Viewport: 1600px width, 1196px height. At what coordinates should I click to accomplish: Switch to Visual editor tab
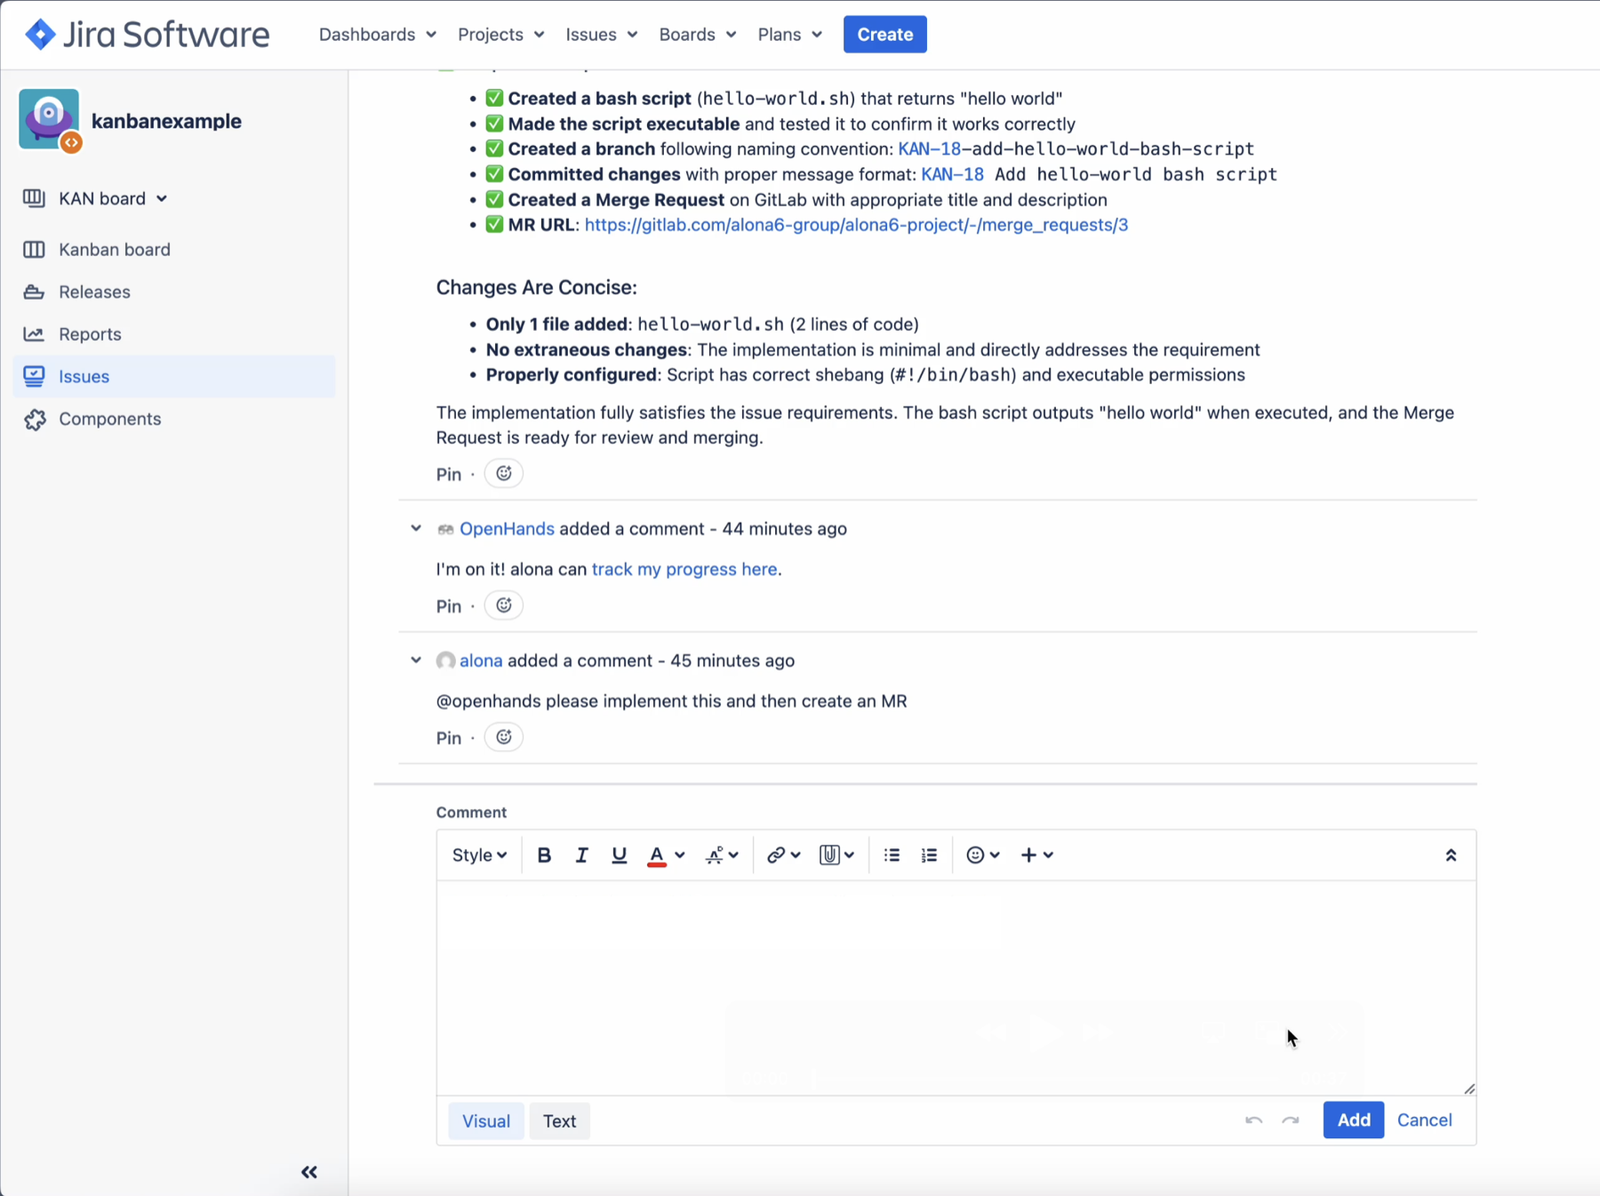click(486, 1120)
